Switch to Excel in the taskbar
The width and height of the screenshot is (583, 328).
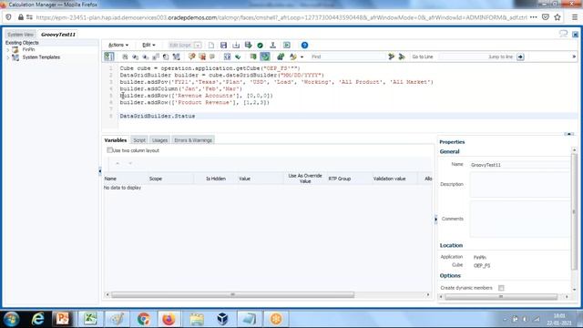90,319
